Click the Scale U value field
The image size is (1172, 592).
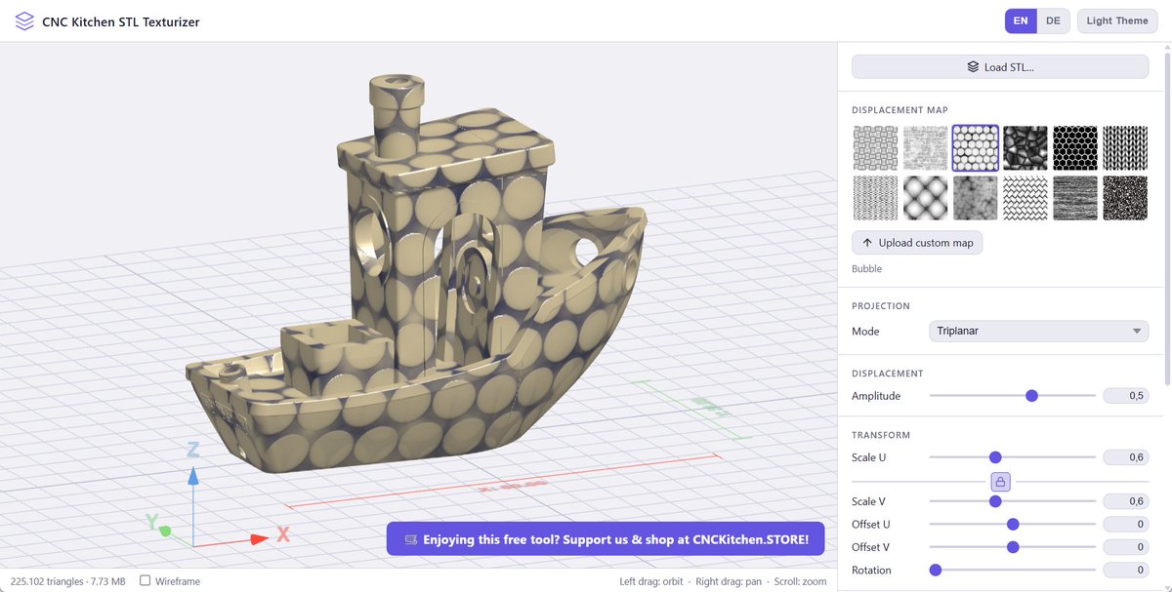[1125, 457]
